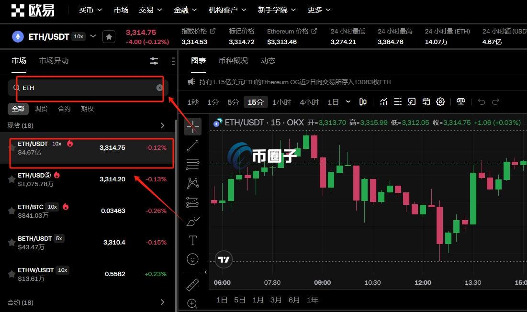Image resolution: width=527 pixels, height=312 pixels.
Task: Switch to the 币种概况 tab
Action: click(233, 60)
